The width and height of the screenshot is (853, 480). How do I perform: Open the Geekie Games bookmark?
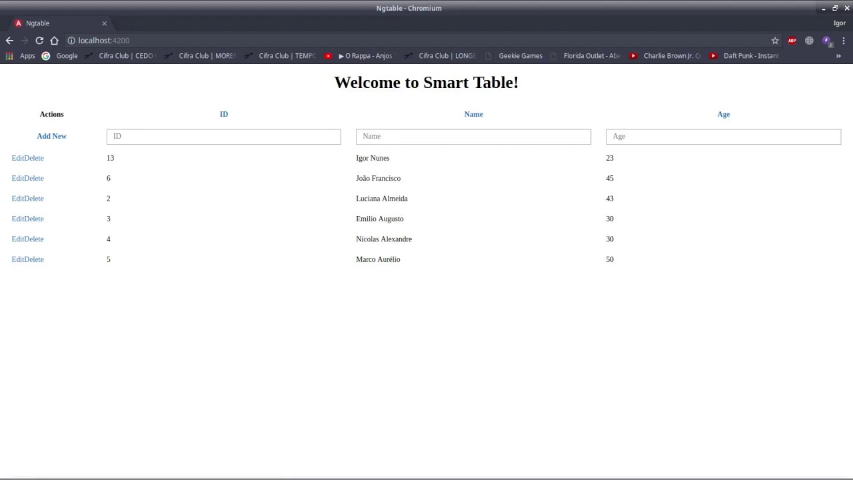(x=514, y=56)
